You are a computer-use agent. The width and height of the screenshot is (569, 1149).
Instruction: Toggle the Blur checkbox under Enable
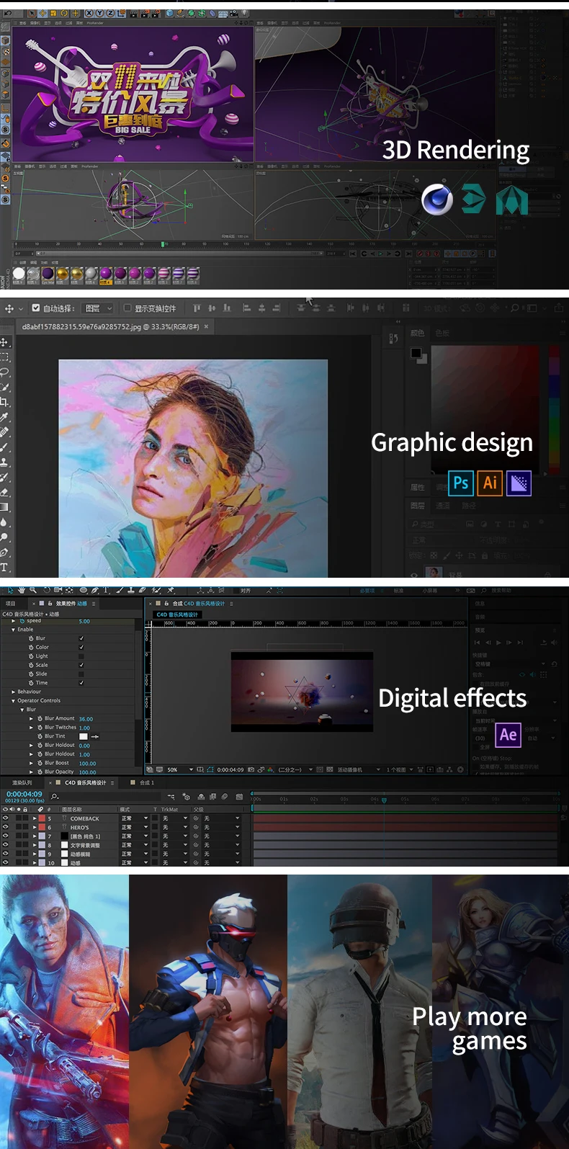pyautogui.click(x=81, y=638)
